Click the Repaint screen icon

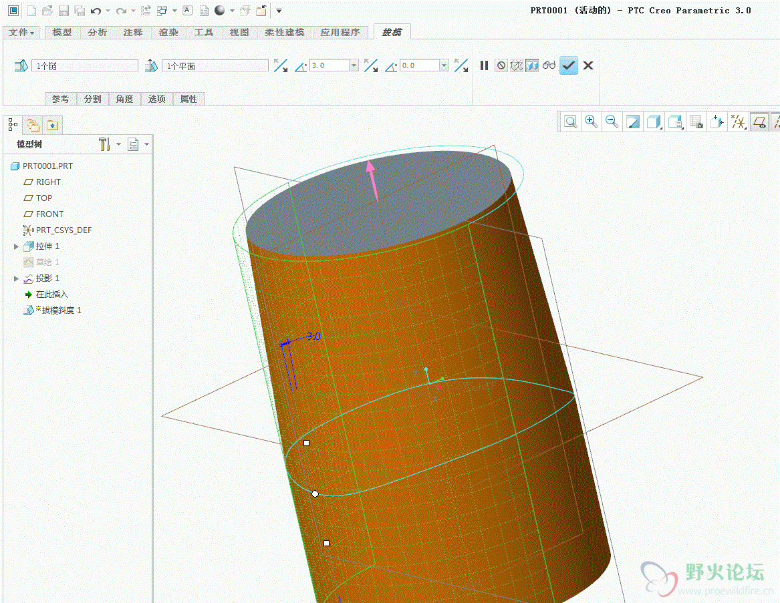[x=633, y=122]
